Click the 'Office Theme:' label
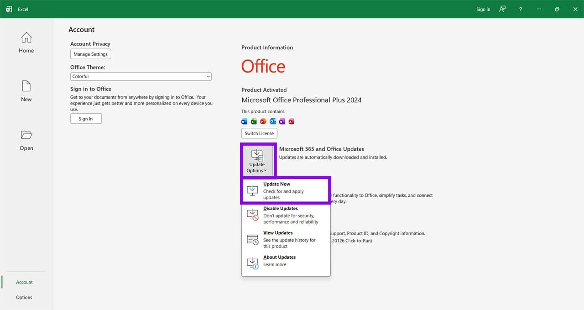The width and height of the screenshot is (584, 310). point(88,67)
